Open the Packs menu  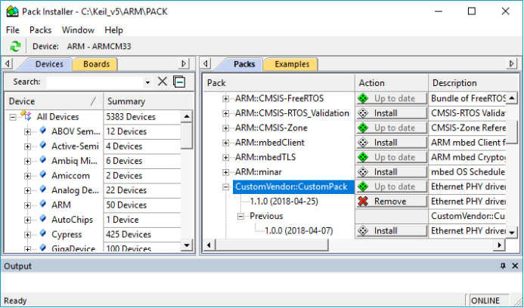click(x=40, y=30)
